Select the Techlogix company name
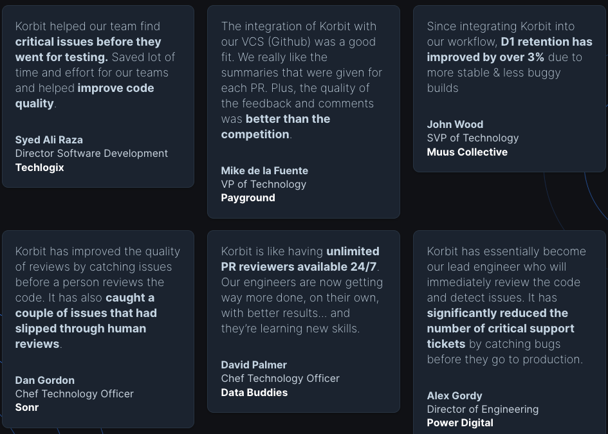Screen dimensions: 608x434 (40, 167)
